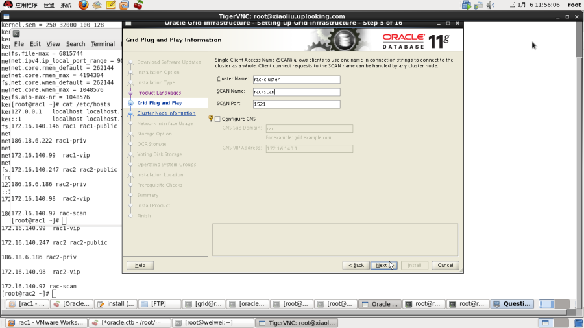Switch to [rac1 - ... taskbar window
Image resolution: width=584 pixels, height=328 pixels.
(27, 304)
